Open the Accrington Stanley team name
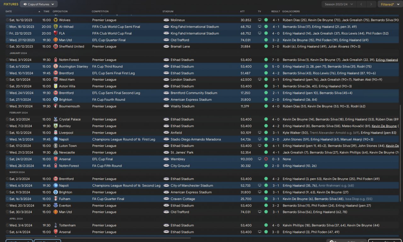The height and width of the screenshot is (242, 403). click(74, 67)
